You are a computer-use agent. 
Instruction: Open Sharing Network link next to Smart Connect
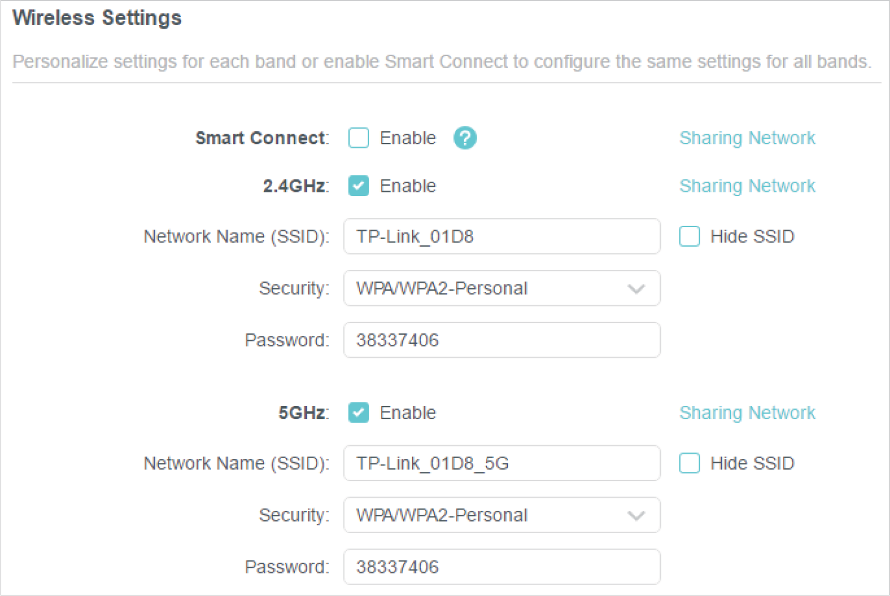747,138
